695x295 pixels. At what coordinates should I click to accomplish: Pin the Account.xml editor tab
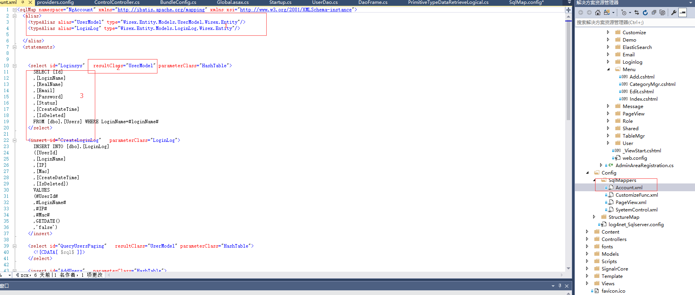tap(23, 2)
